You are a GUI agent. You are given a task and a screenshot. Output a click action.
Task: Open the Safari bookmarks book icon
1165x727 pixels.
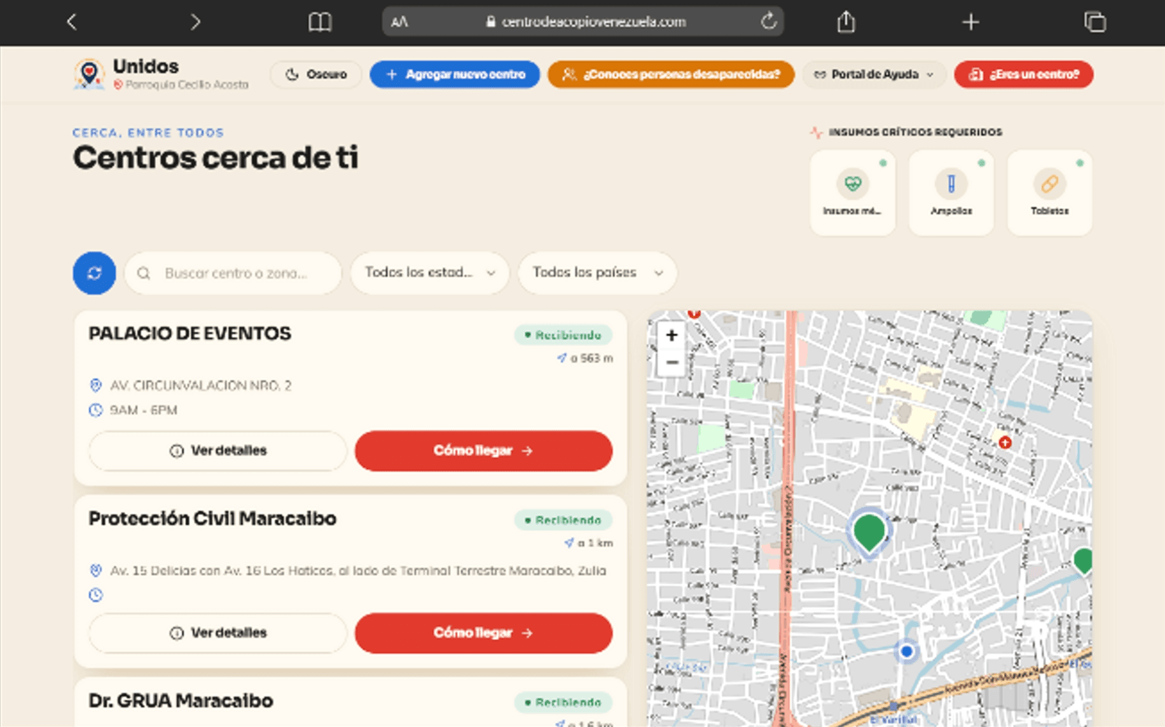click(320, 22)
